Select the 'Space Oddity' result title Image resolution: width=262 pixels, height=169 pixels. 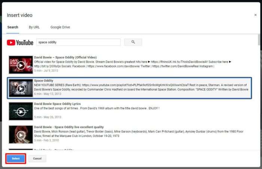[44, 81]
